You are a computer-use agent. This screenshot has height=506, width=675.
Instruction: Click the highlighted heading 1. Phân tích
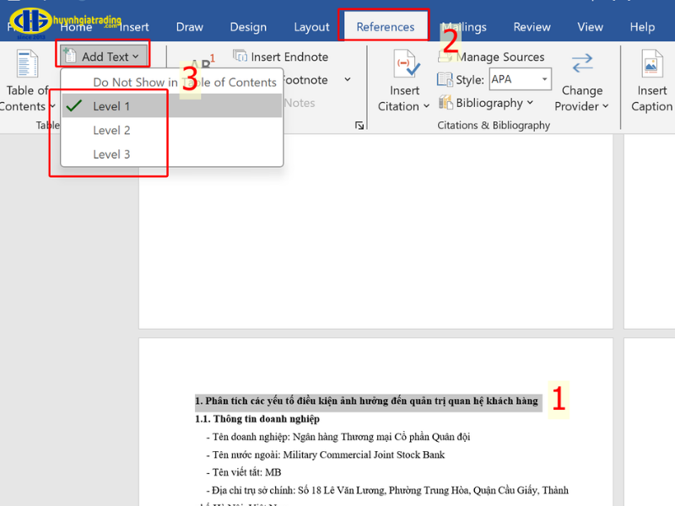coord(366,401)
